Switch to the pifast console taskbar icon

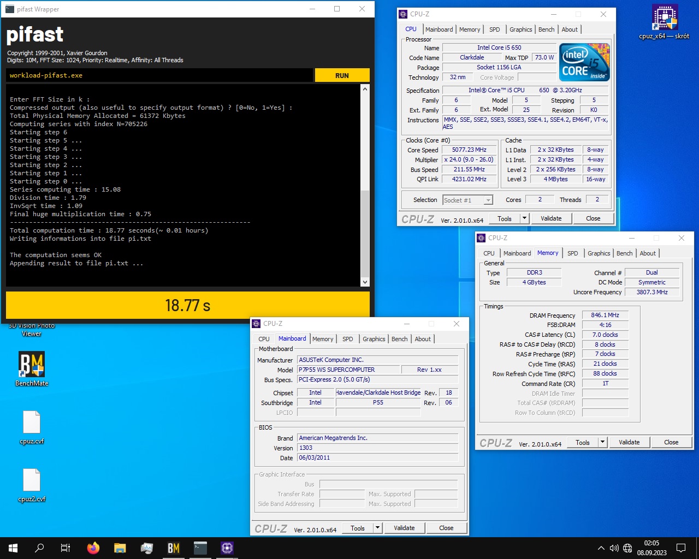point(200,548)
